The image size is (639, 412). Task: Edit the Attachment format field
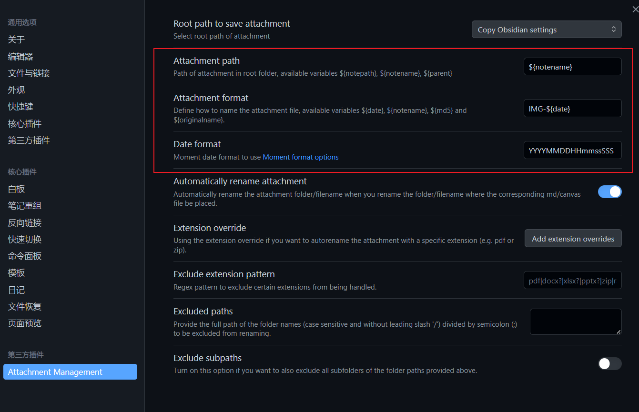tap(572, 108)
